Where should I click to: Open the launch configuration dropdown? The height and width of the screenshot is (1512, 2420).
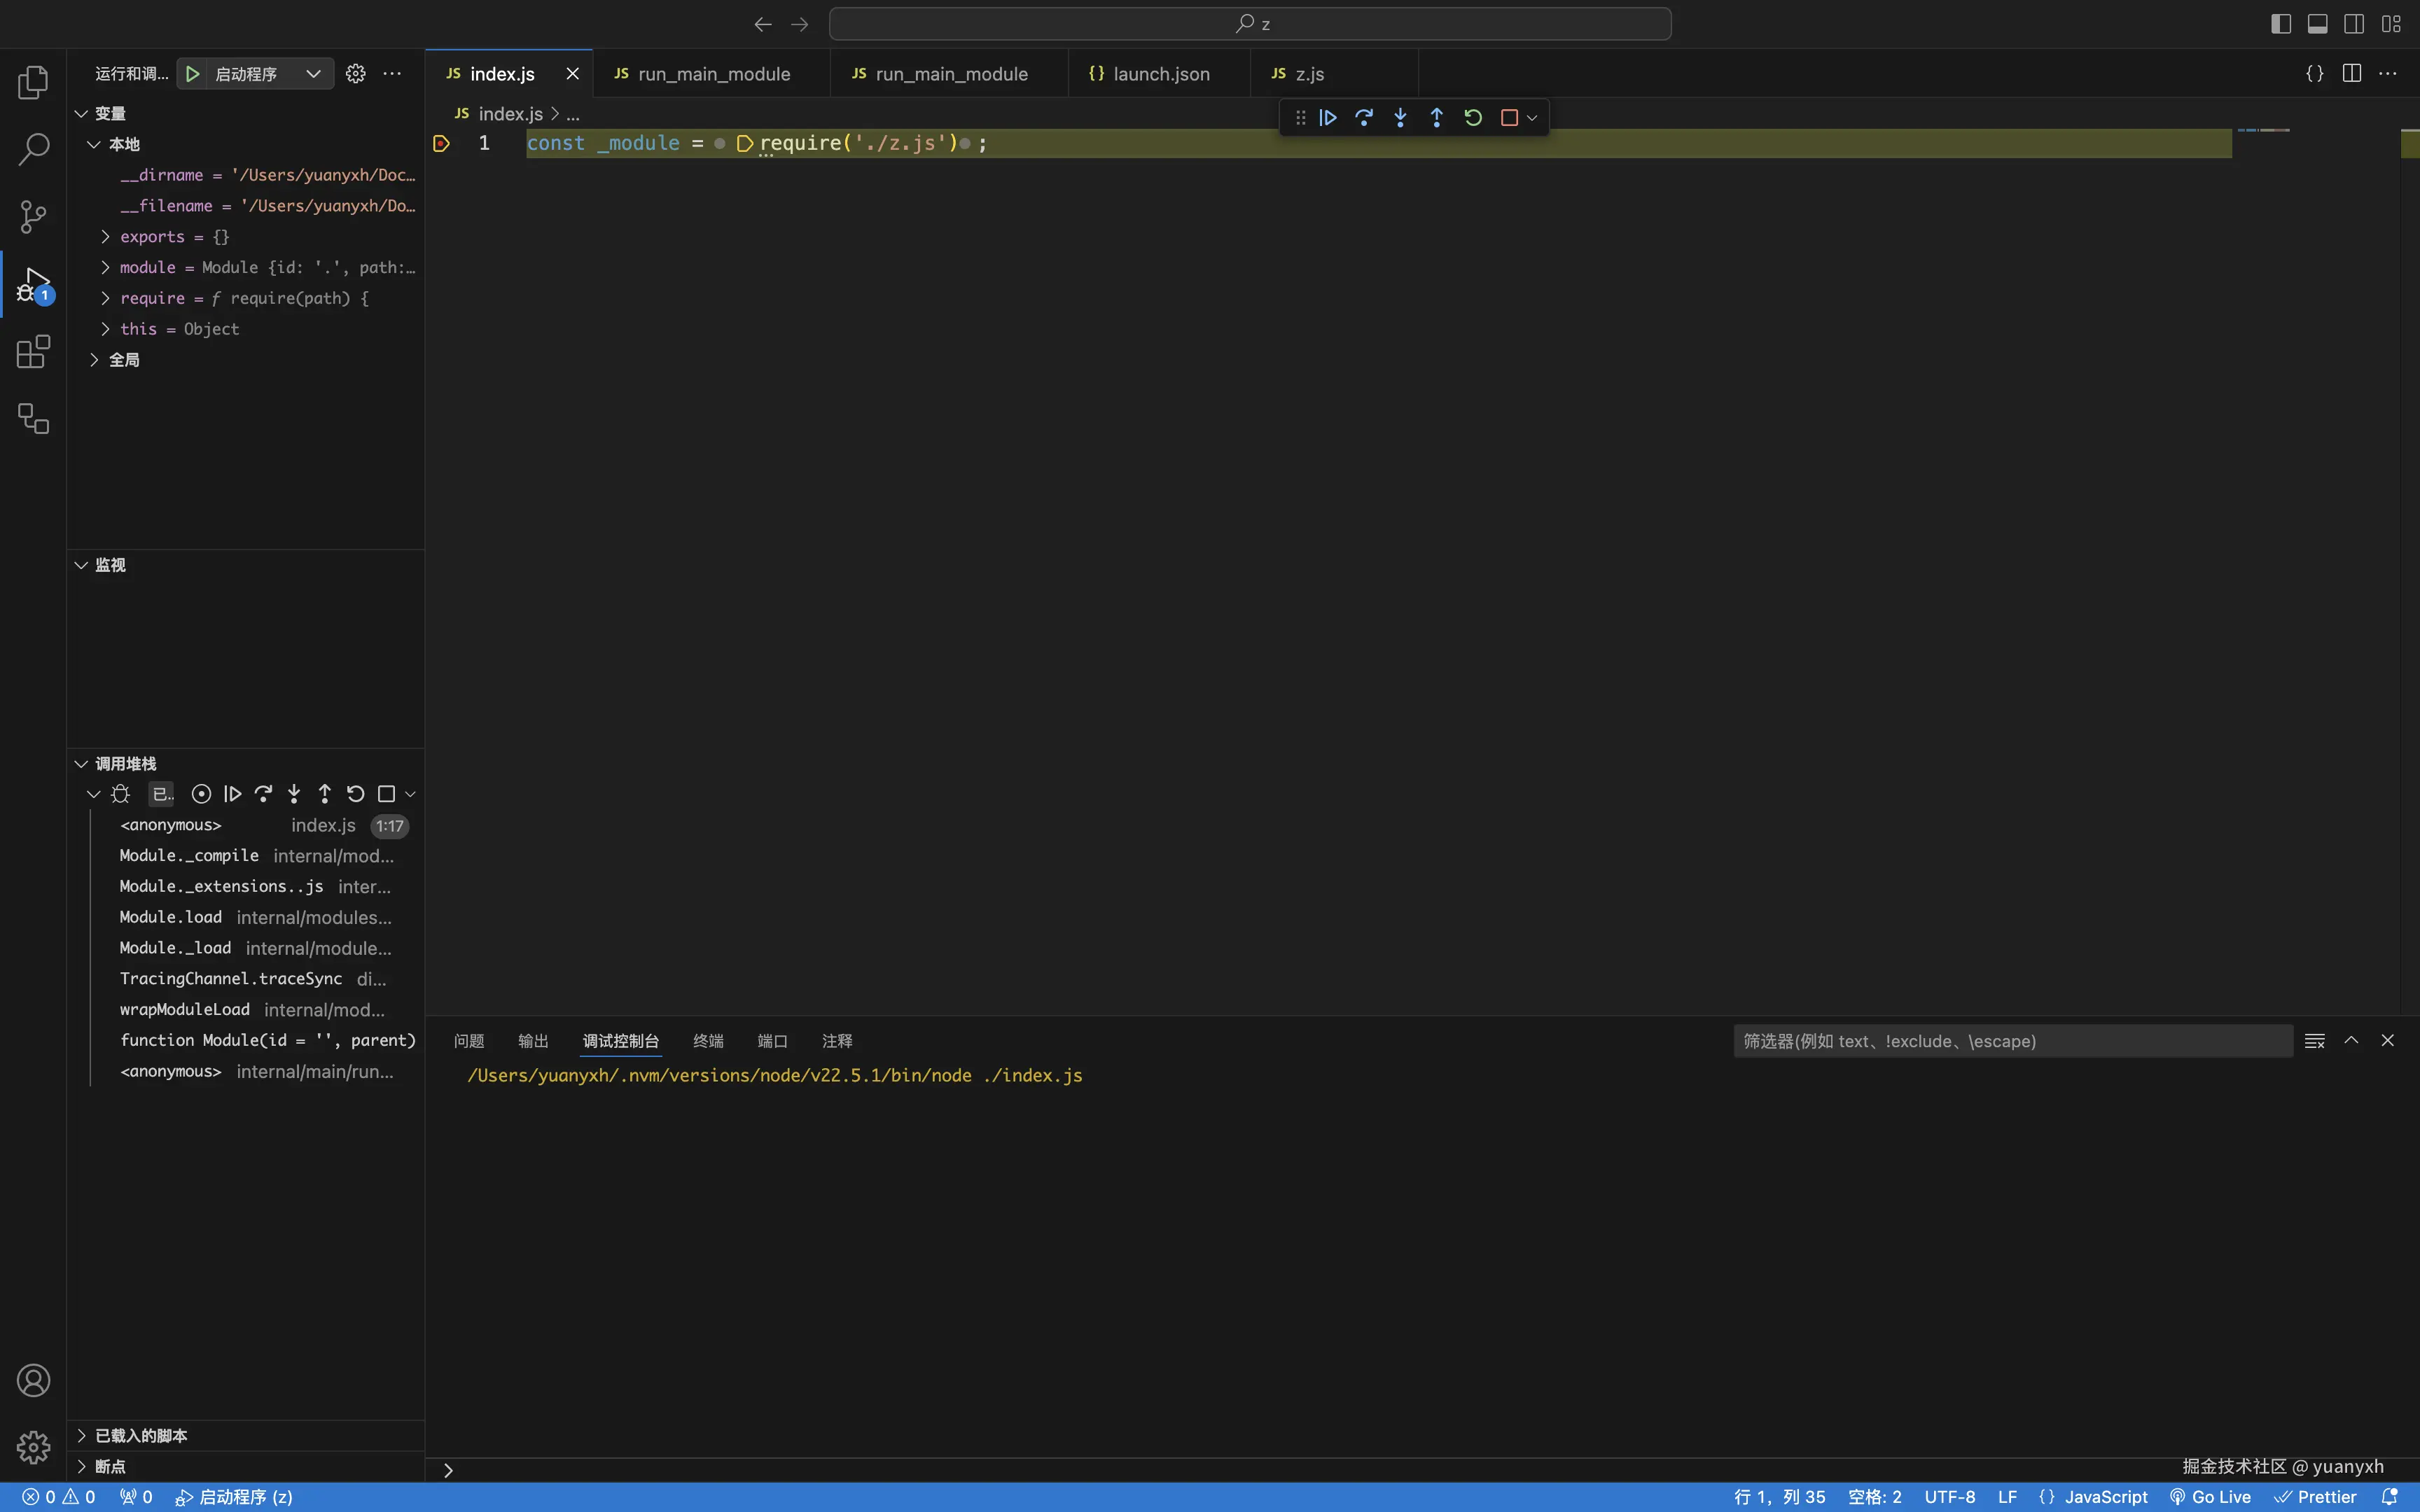[x=313, y=74]
